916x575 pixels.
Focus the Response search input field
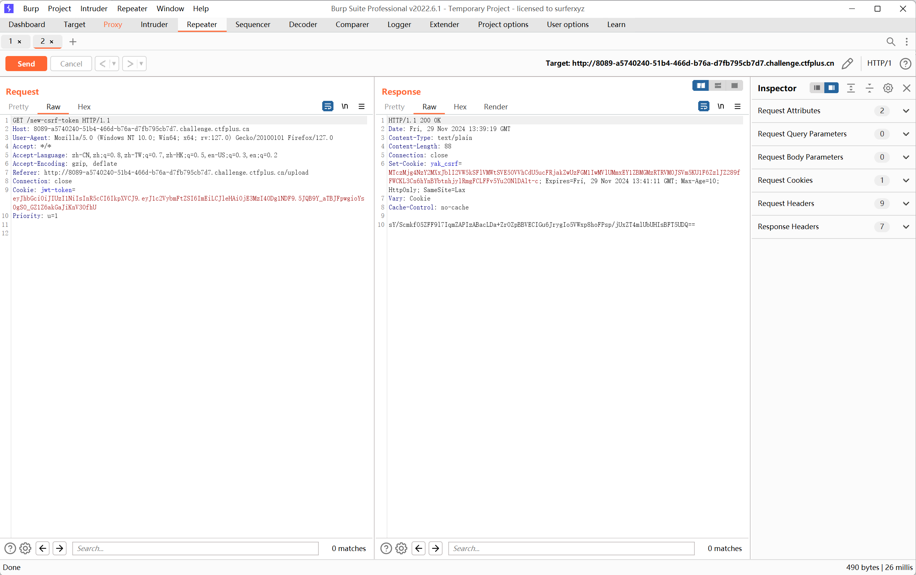571,548
